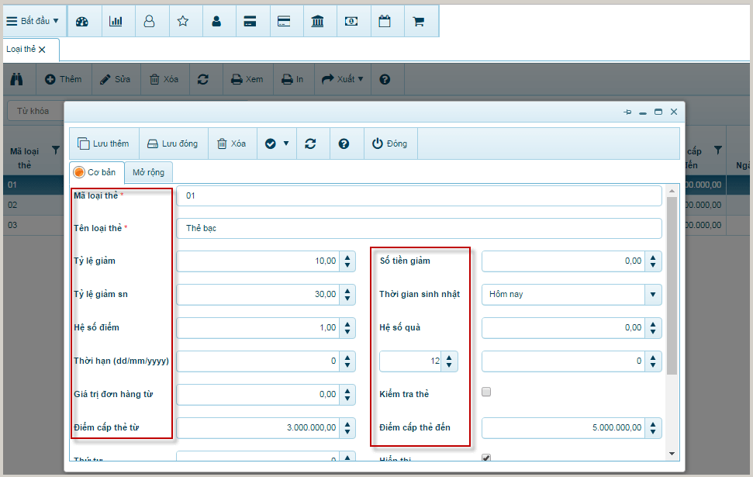Open the bar chart reports icon
753x477 pixels.
pos(116,21)
